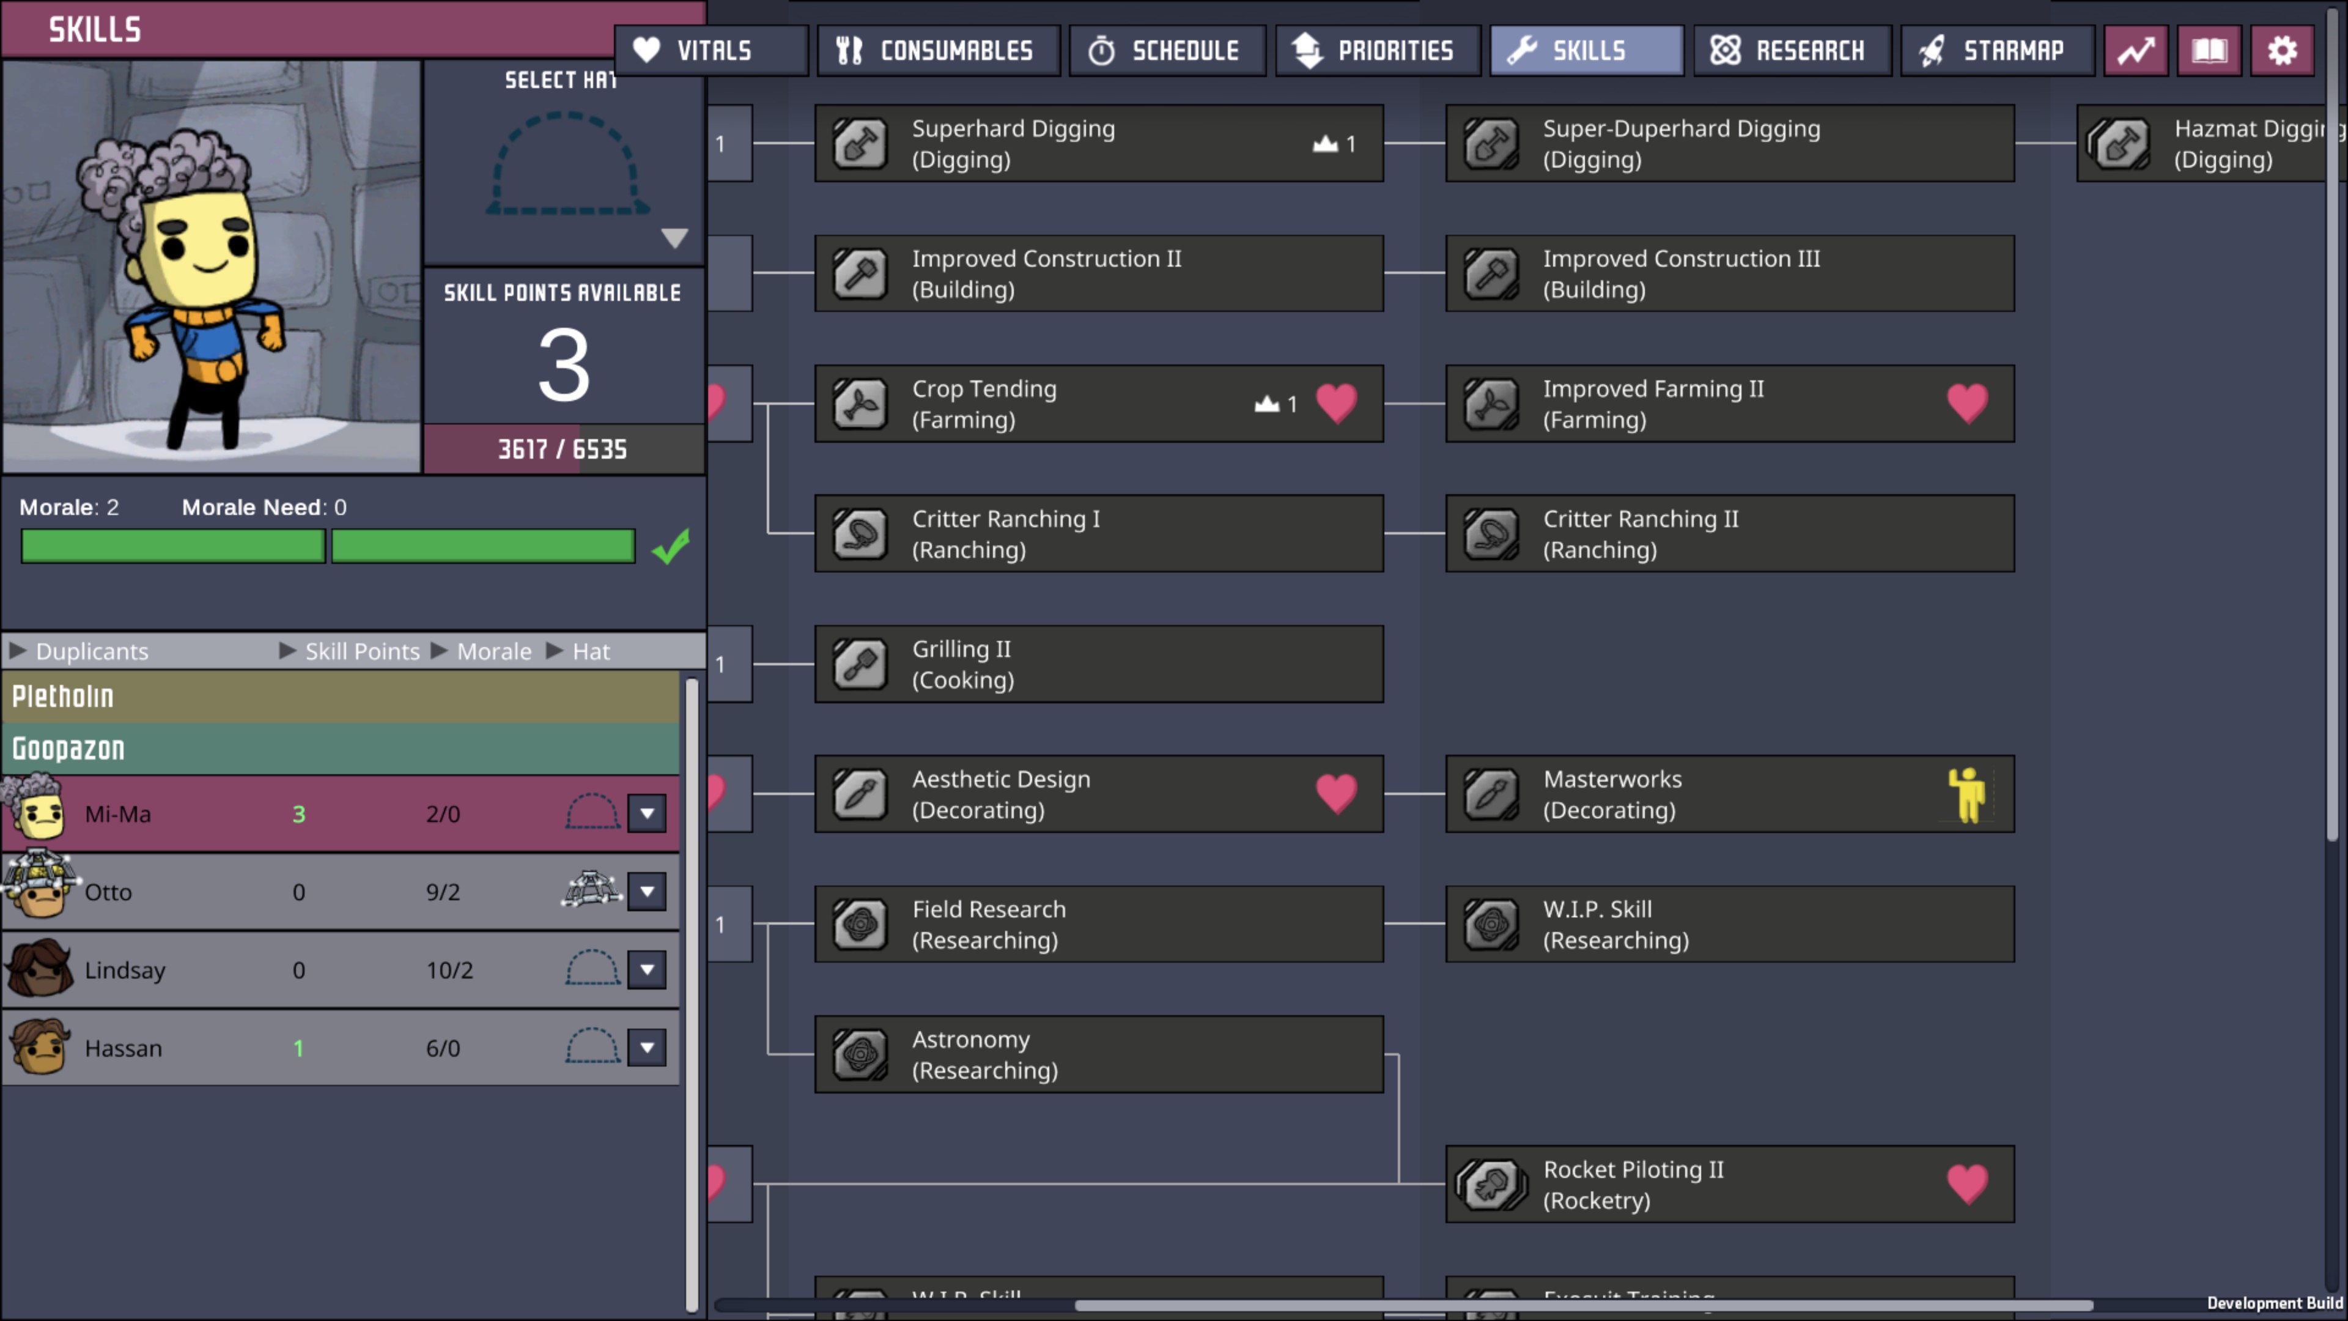Sort list by Skill Points column

pos(350,651)
